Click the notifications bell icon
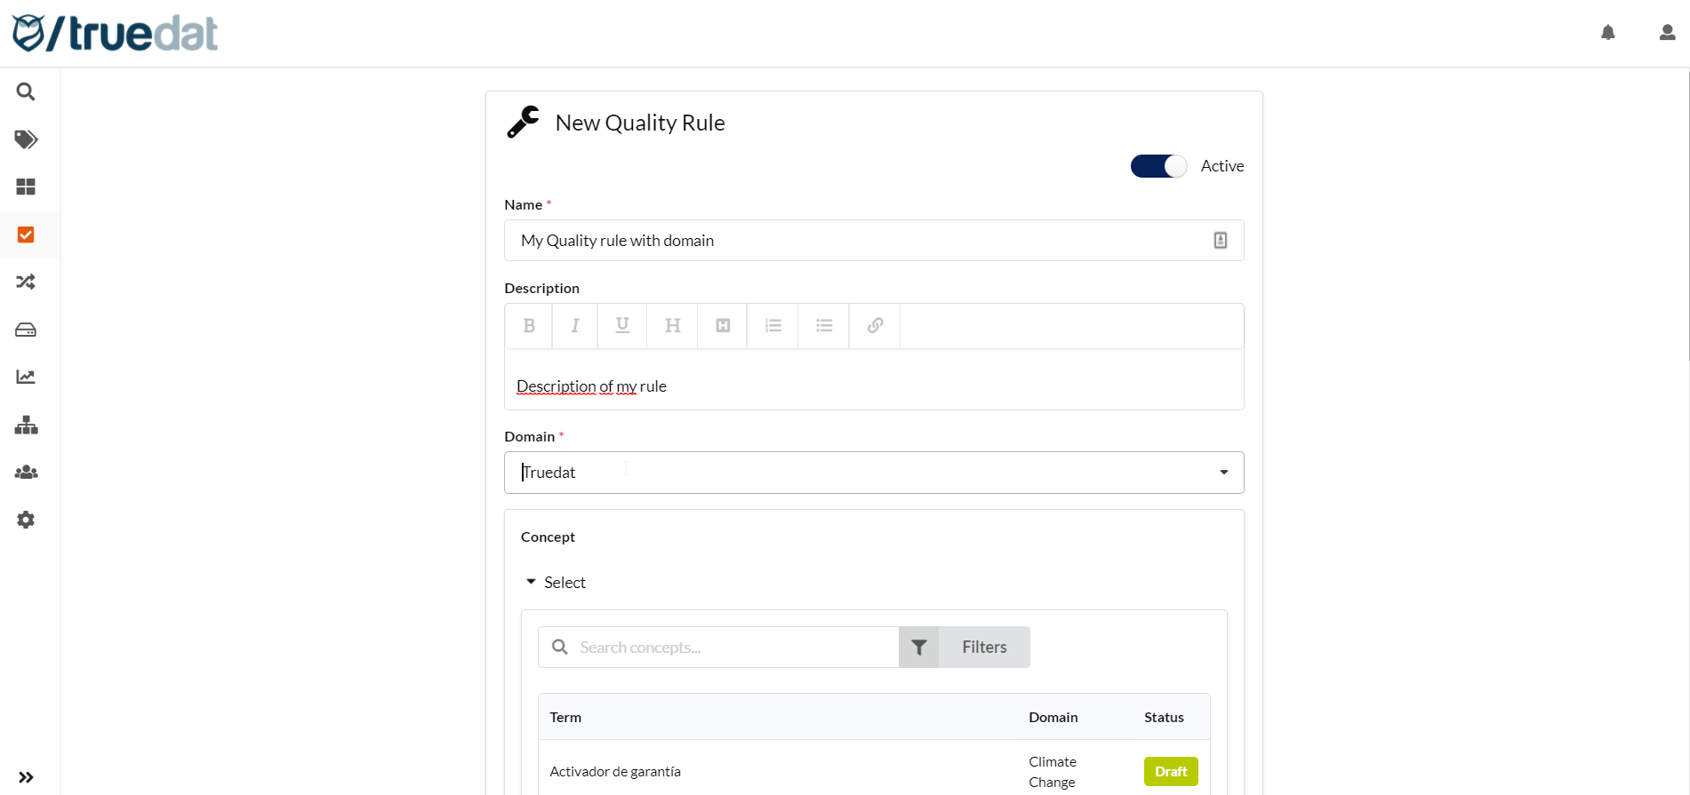The width and height of the screenshot is (1690, 795). coord(1607,33)
